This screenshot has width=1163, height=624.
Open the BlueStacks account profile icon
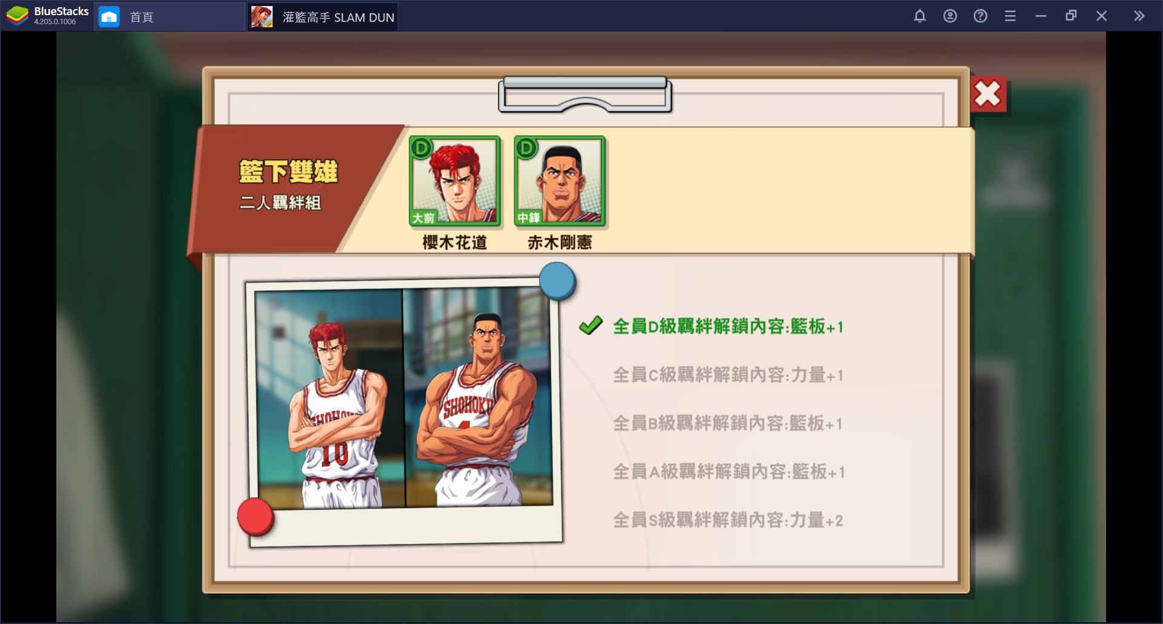pyautogui.click(x=950, y=16)
